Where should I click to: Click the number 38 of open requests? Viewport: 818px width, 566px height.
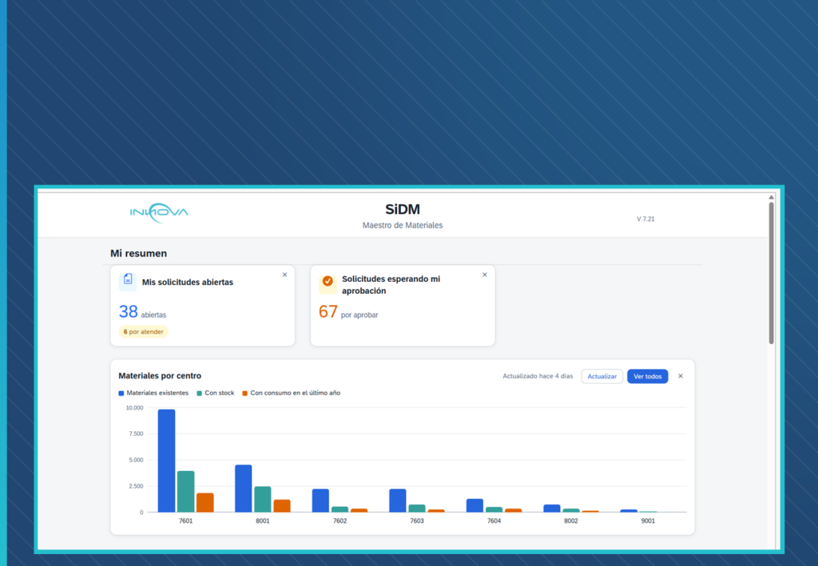pos(129,311)
